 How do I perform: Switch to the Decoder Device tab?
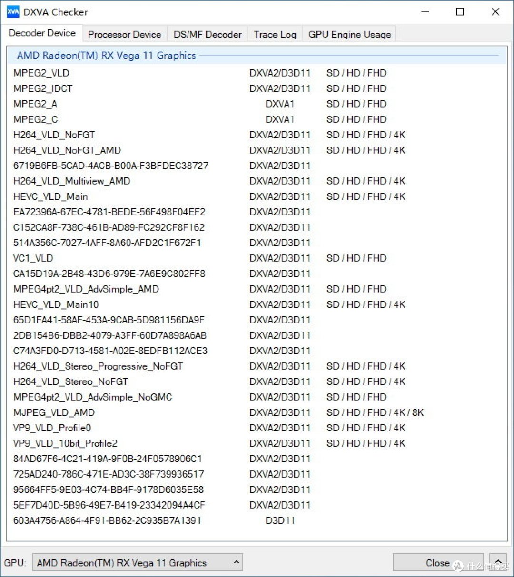[x=42, y=33]
